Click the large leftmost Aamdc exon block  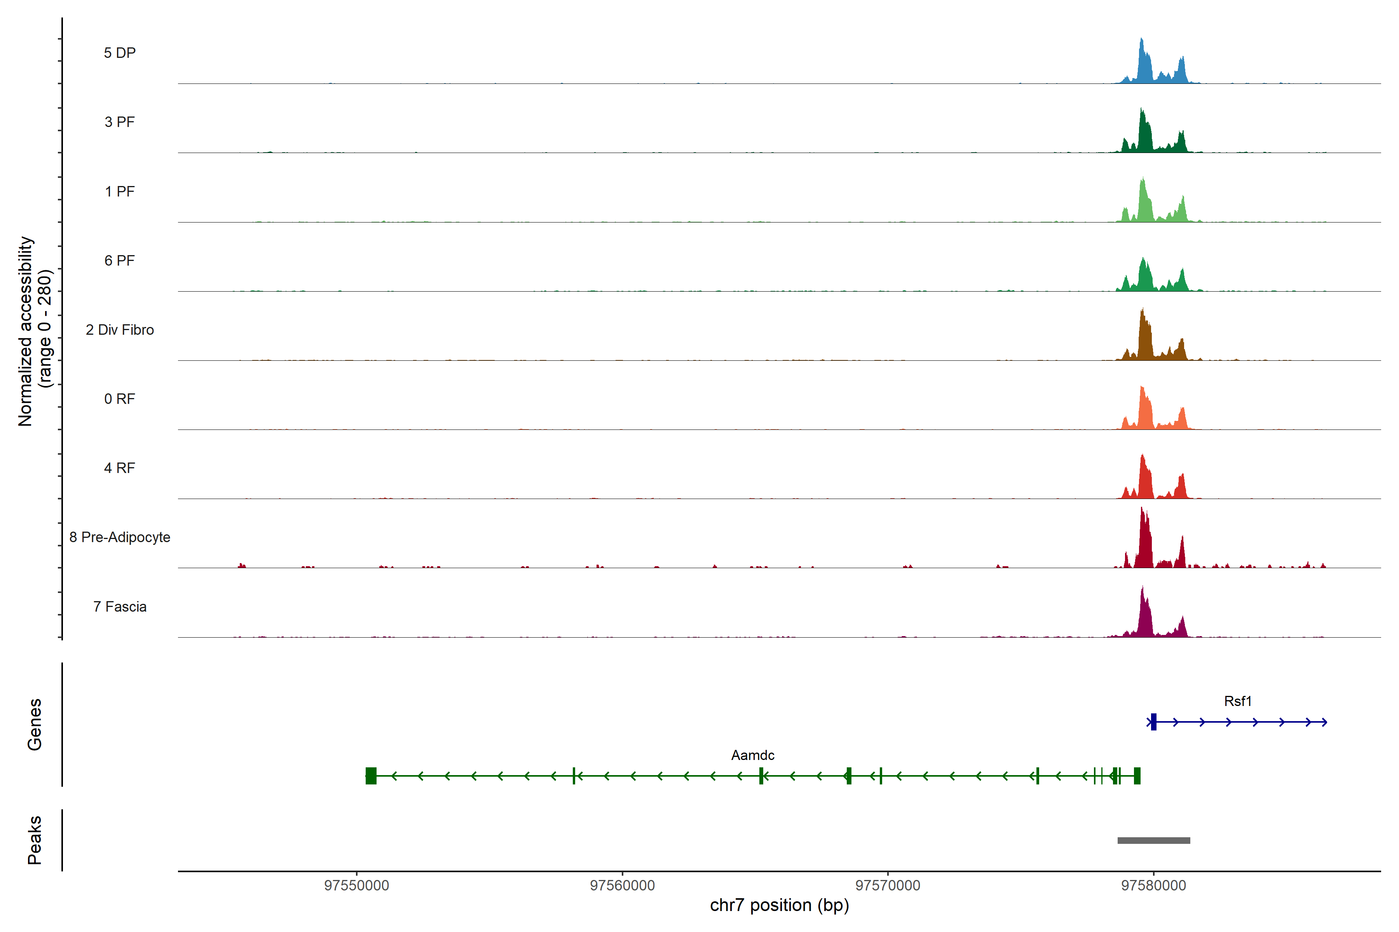coord(371,776)
